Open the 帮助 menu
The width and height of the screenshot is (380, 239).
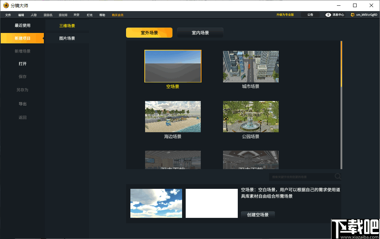[x=102, y=15]
